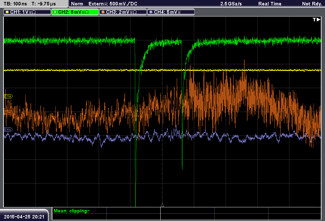The image size is (325, 221).
Task: Click the C2 green ground level marker
Action: [8, 41]
